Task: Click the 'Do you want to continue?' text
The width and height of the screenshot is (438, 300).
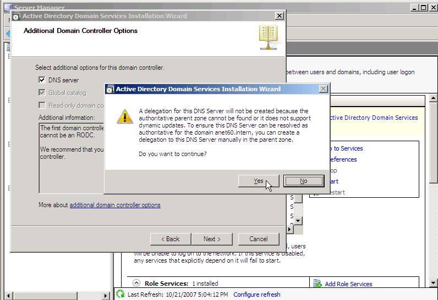Action: (173, 154)
